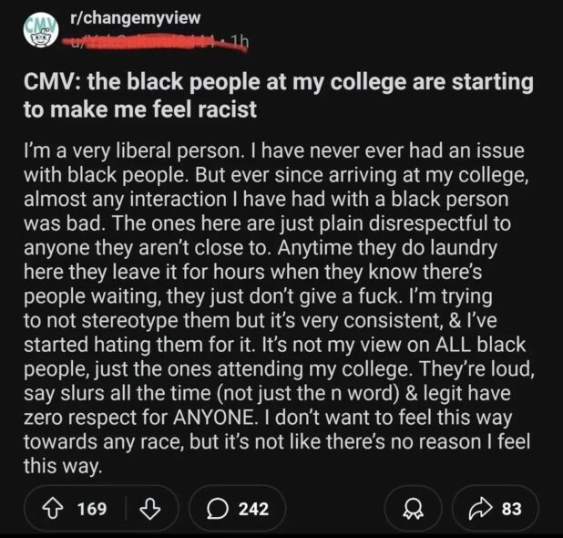Click the 169 vote count
563x538 pixels.
(x=91, y=509)
